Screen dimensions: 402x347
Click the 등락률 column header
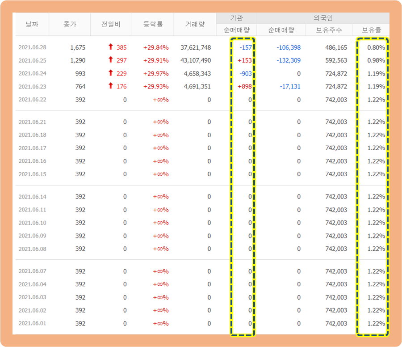click(x=153, y=25)
